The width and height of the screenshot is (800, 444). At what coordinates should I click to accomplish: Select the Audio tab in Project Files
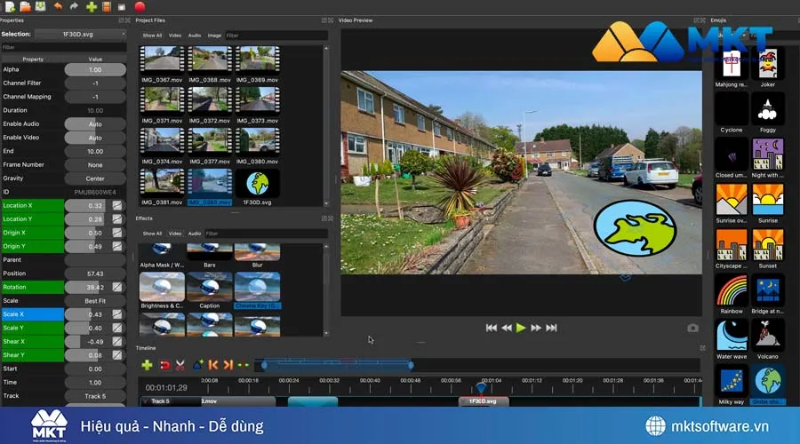click(195, 36)
